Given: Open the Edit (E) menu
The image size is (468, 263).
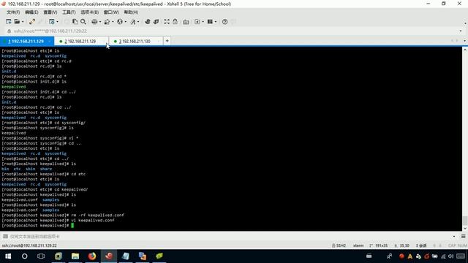Looking at the screenshot, I should coord(31,12).
